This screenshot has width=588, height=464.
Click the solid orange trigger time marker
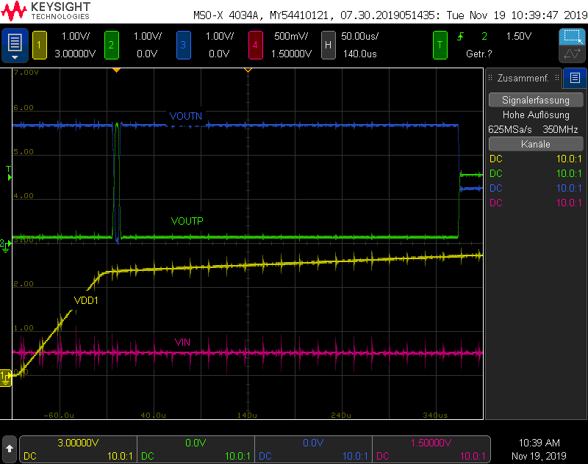117,70
